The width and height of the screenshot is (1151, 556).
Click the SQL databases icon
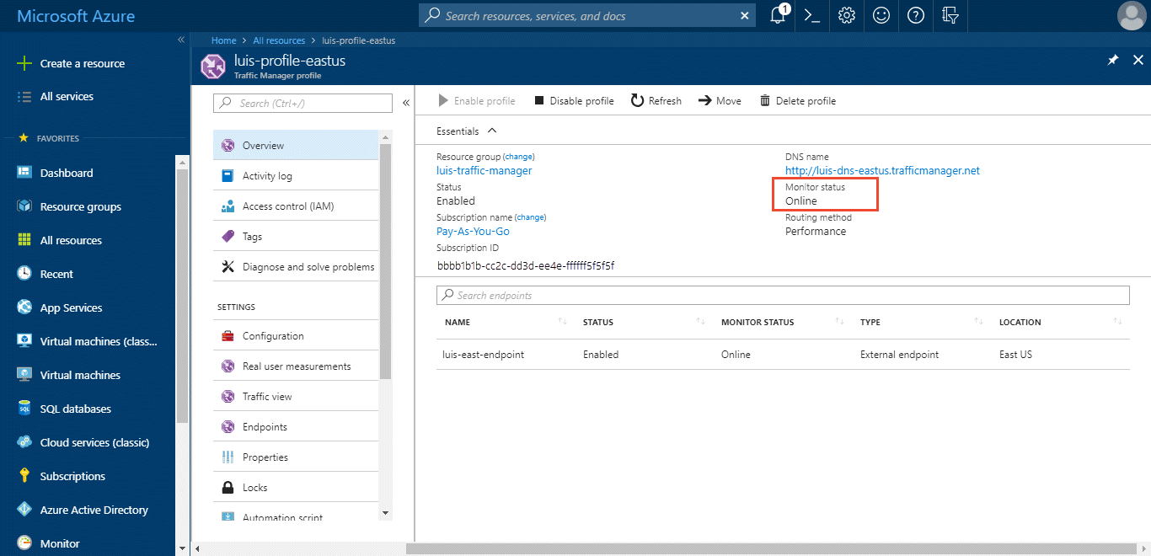tap(24, 409)
